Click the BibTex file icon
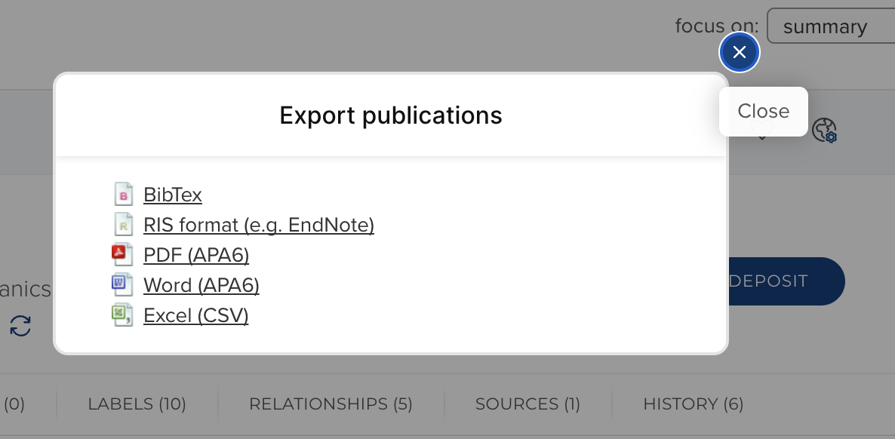The image size is (895, 439). [x=123, y=195]
